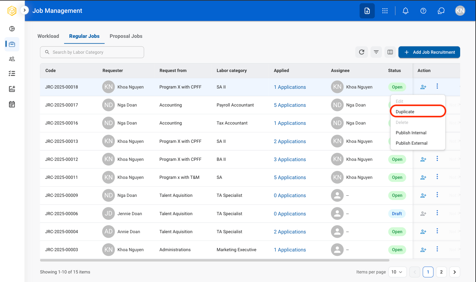
Task: Go to page 2 of the table
Action: point(441,272)
